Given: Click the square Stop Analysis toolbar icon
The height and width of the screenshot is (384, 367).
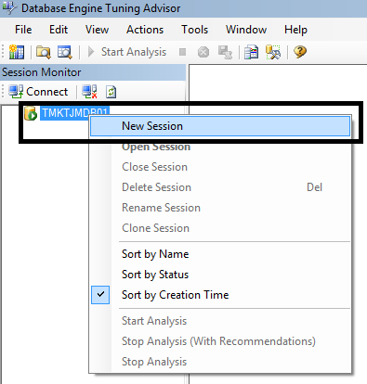Looking at the screenshot, I should pyautogui.click(x=182, y=52).
